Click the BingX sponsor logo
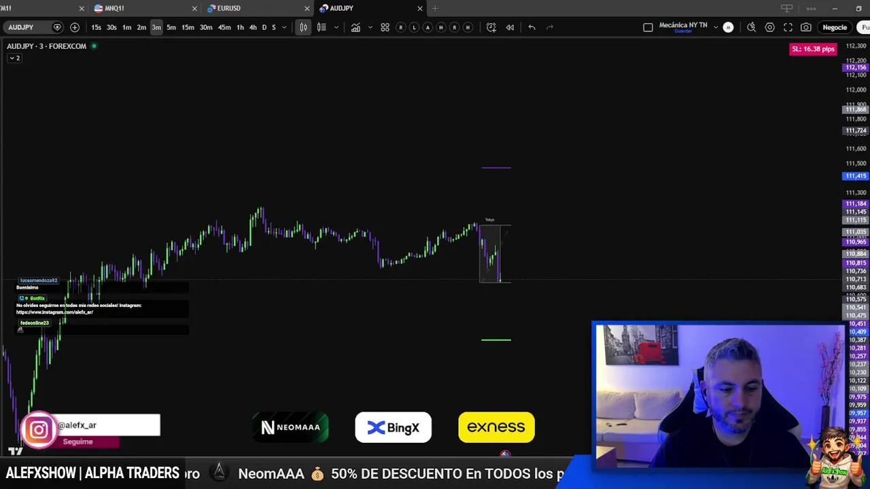Screen dimensions: 870x489 click(x=393, y=427)
